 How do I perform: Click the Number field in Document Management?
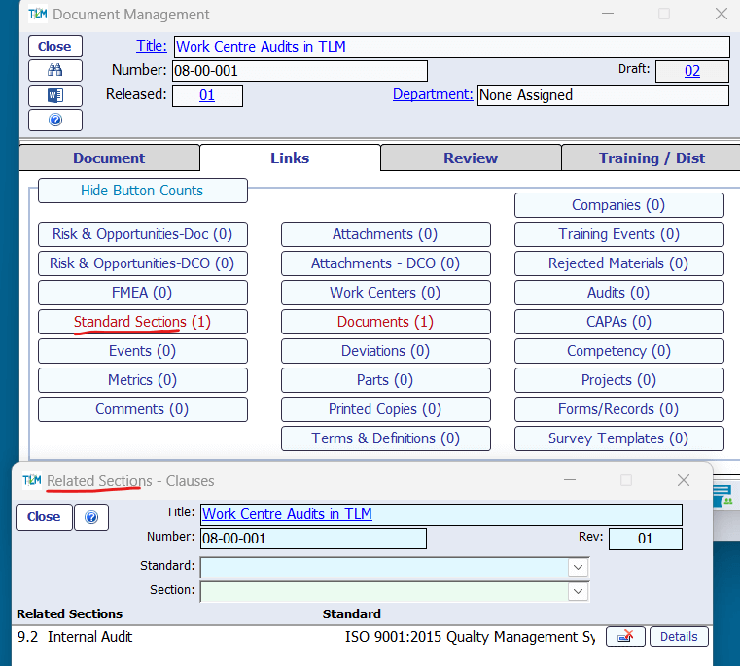coord(300,71)
